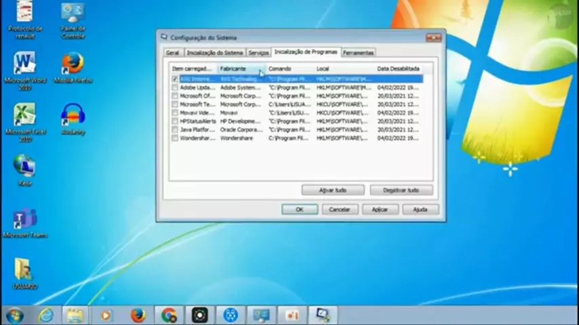579x325 pixels.
Task: Check the Java Platform startup checkbox
Action: tap(175, 129)
